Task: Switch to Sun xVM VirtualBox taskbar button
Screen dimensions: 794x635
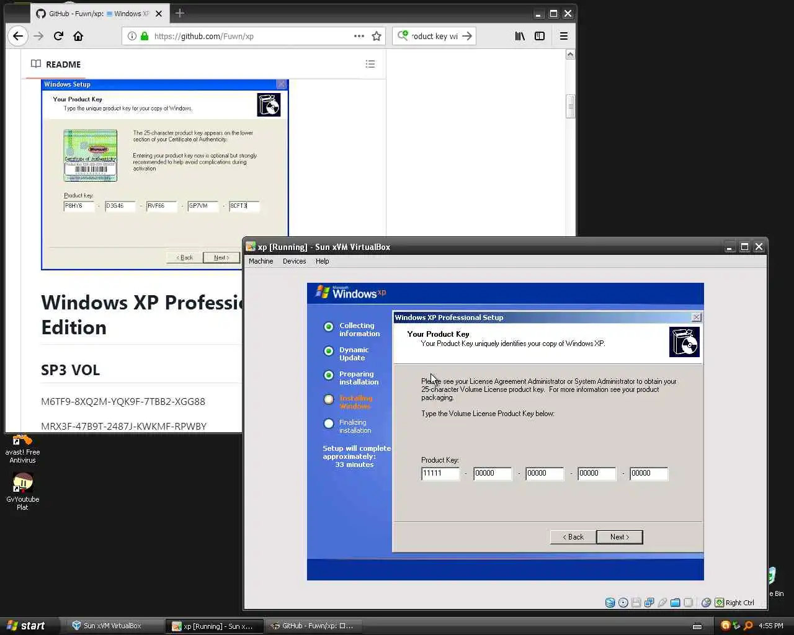Action: (x=114, y=626)
